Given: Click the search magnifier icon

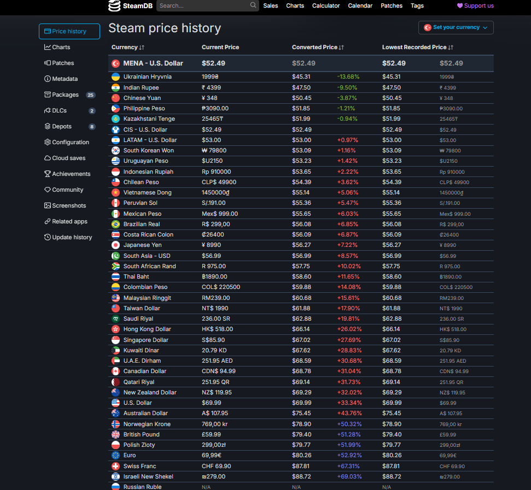Looking at the screenshot, I should coord(253,5).
